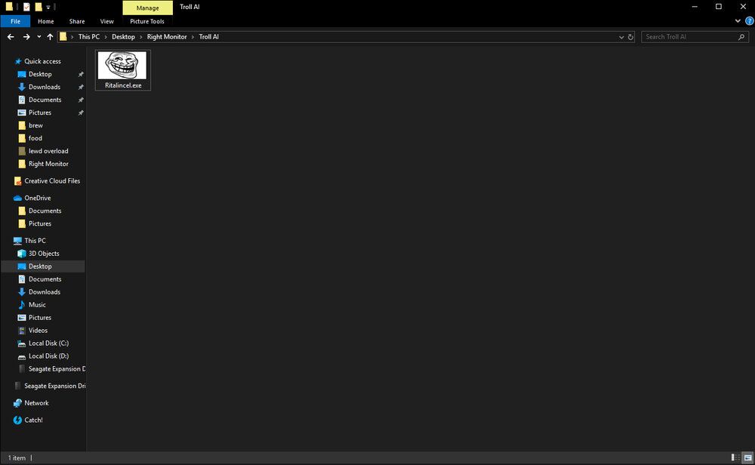
Task: Select the Ritalincel.exe thumbnail
Action: coord(123,70)
